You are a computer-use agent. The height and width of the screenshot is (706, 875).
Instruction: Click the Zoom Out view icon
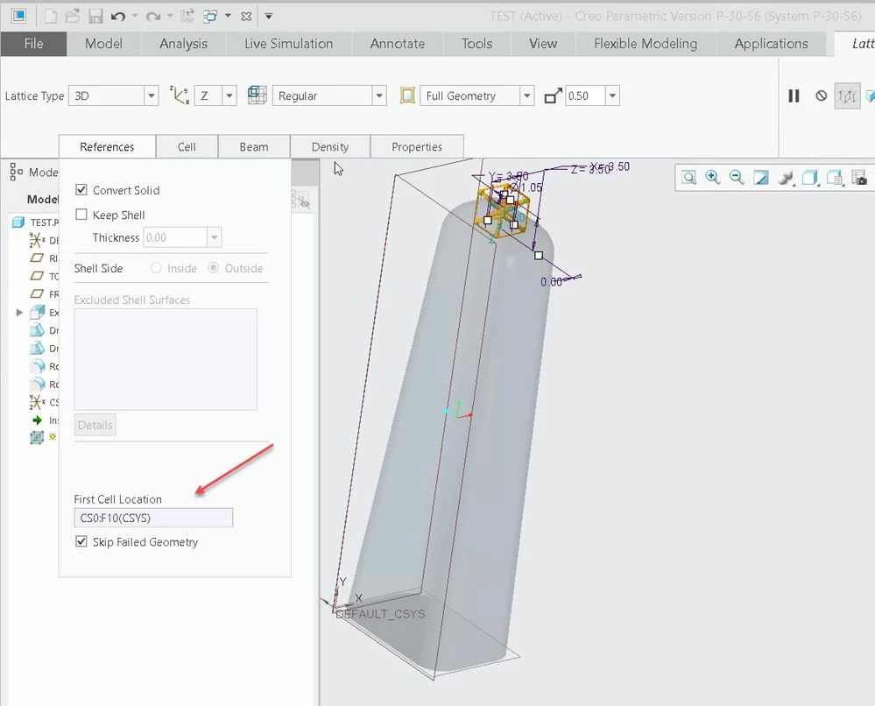click(x=737, y=178)
